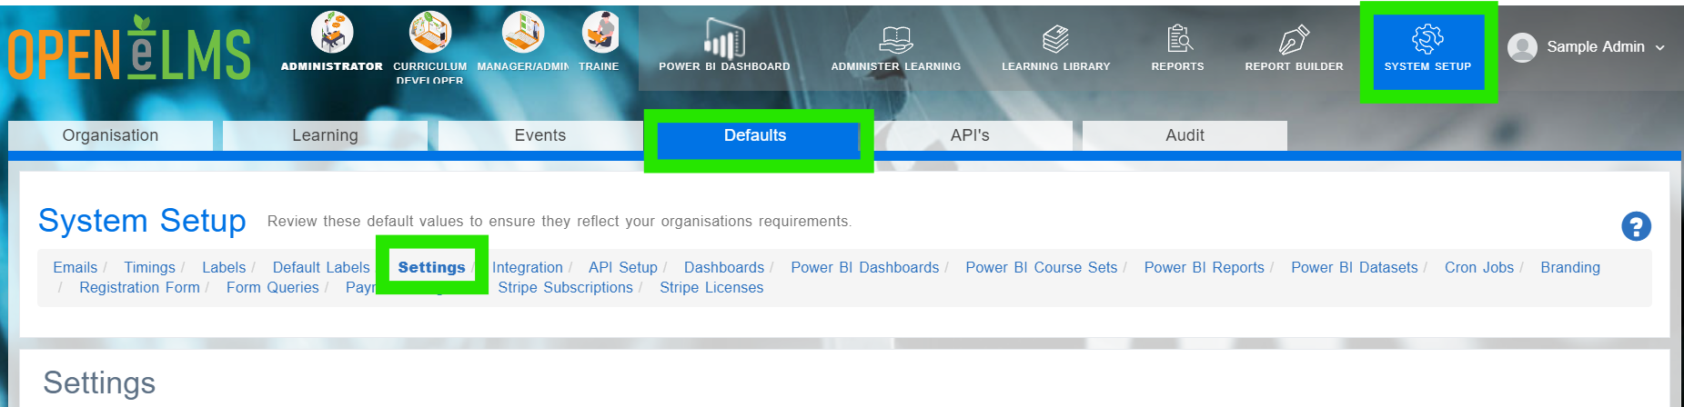Open Administer Learning book icon

[896, 39]
